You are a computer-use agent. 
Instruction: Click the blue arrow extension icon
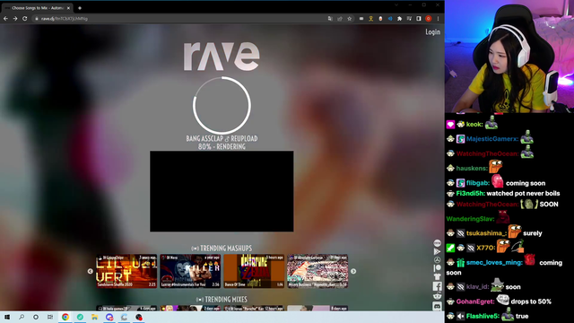coord(390,19)
